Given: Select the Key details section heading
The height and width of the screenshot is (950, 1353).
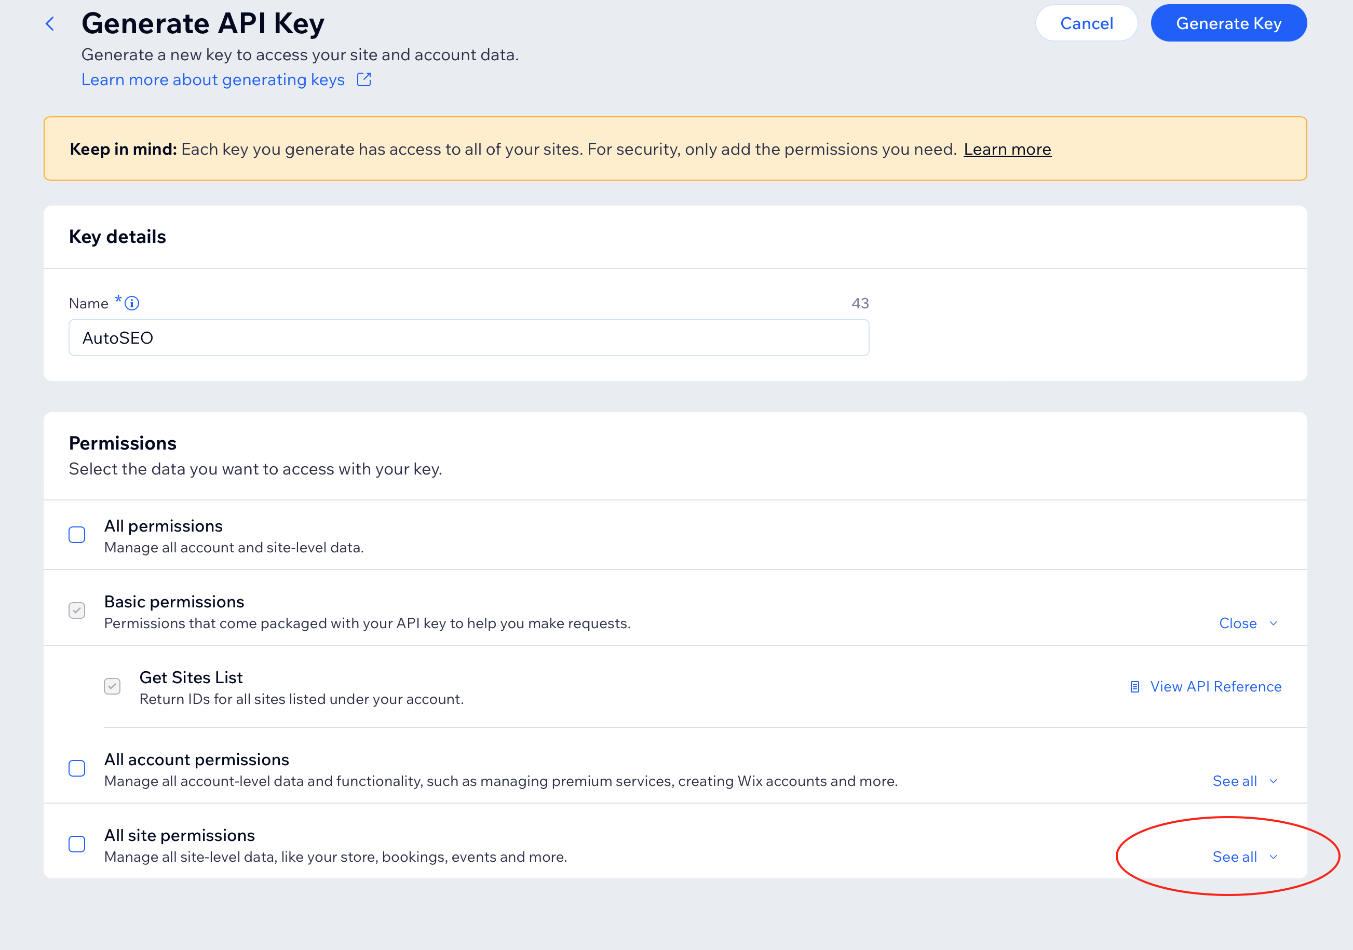Looking at the screenshot, I should (117, 236).
